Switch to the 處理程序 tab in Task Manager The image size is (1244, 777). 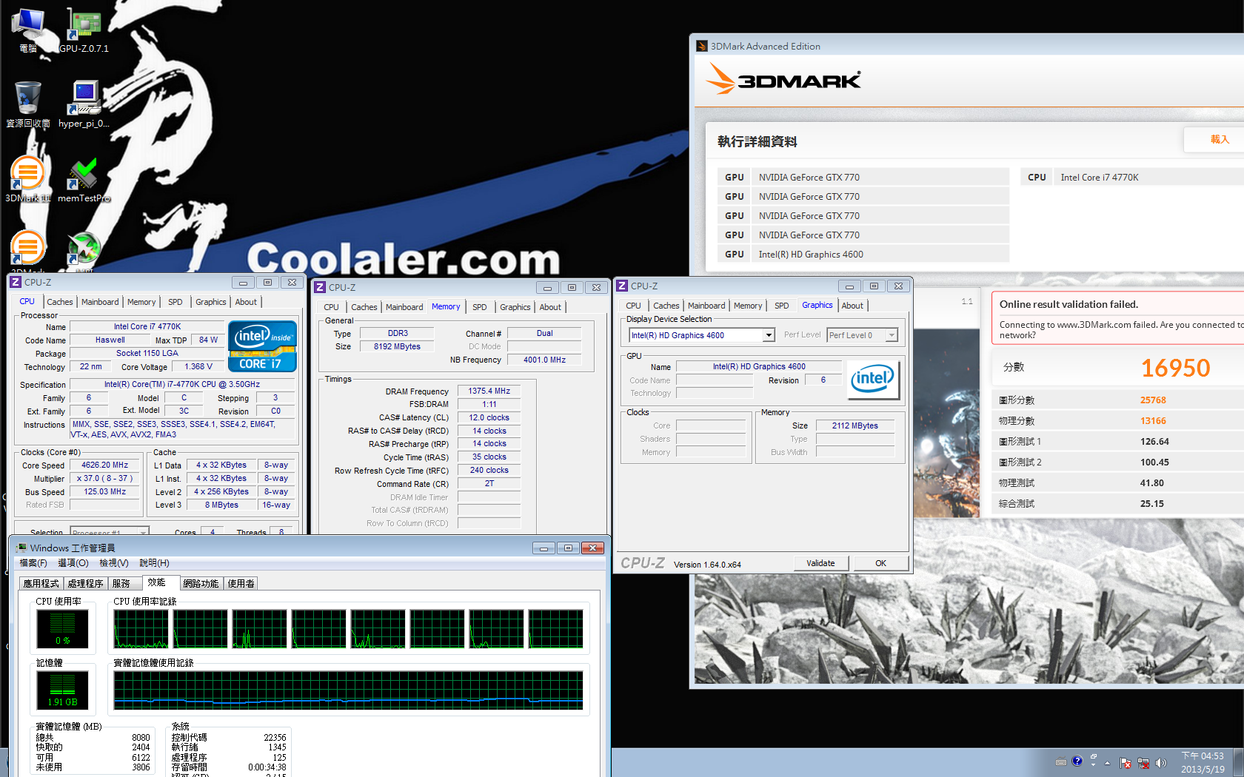click(86, 584)
